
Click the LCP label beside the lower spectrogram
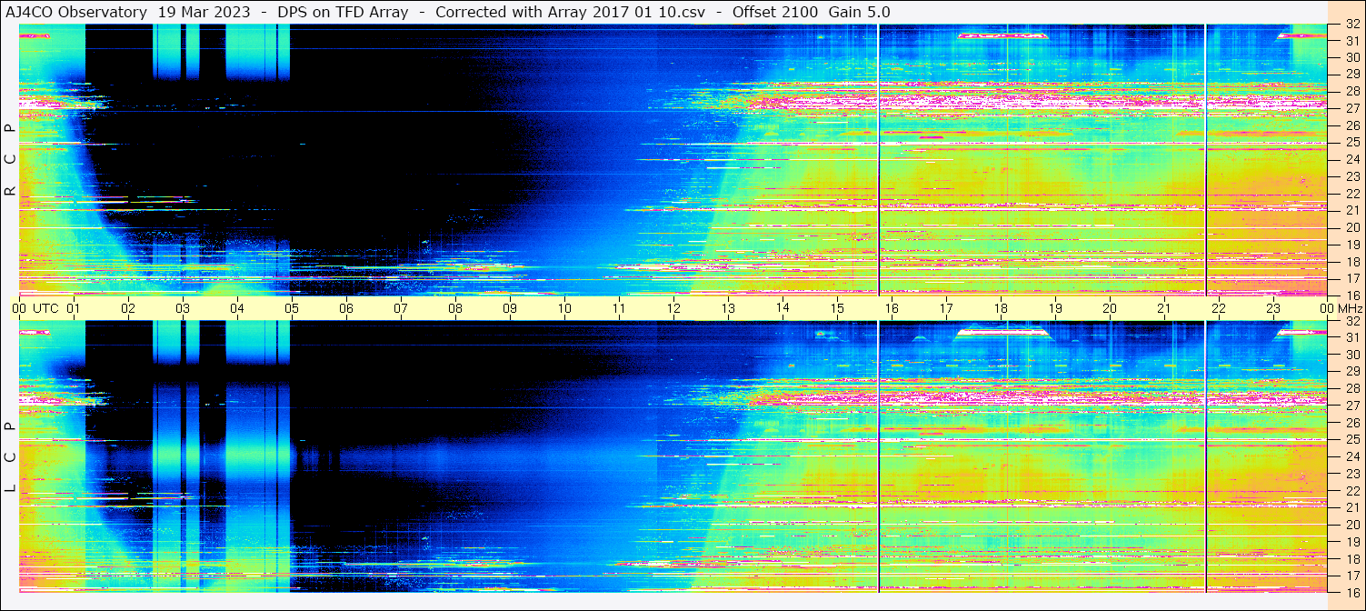tap(11, 457)
